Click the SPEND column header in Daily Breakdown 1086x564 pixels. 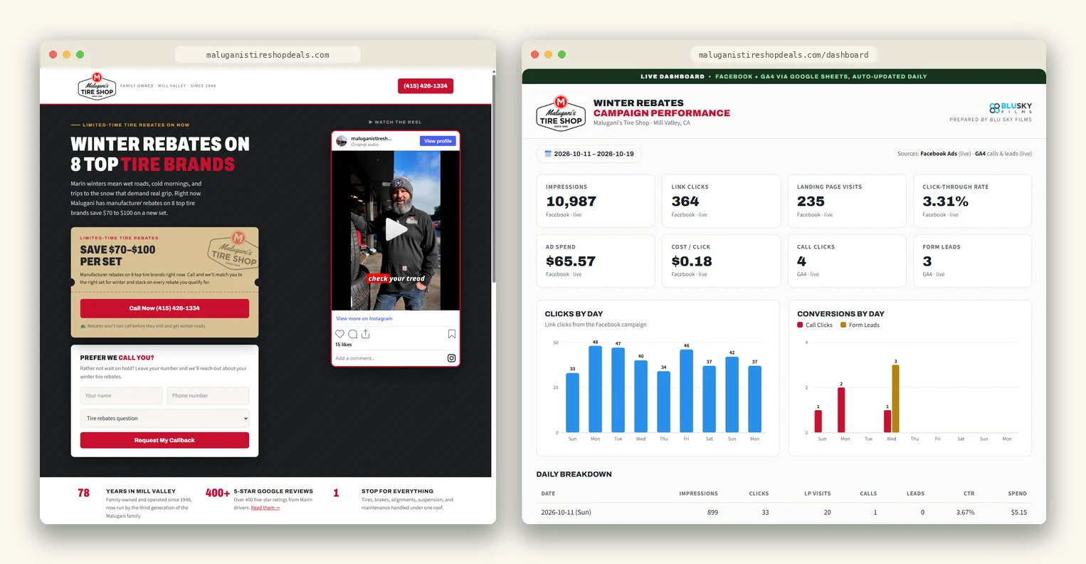pos(1017,493)
